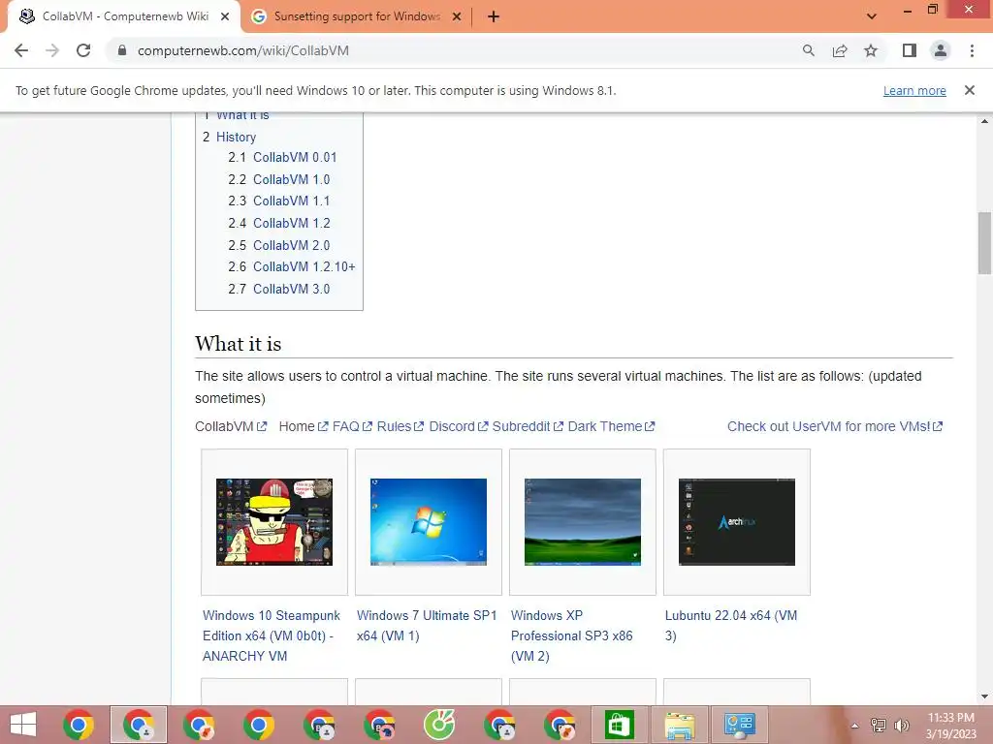
Task: Open the Windows XP VM thumbnail
Action: (583, 522)
